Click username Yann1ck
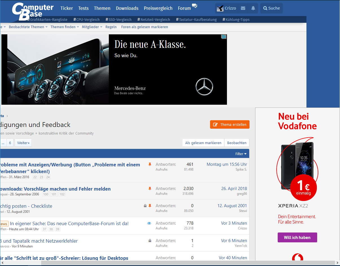The height and width of the screenshot is (266, 340). (241, 246)
